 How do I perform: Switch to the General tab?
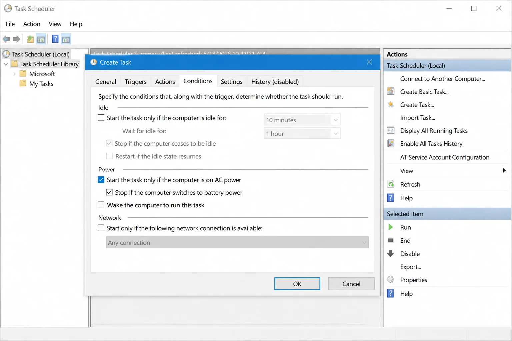(x=106, y=82)
